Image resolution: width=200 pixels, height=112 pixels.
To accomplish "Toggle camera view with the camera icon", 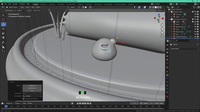I will 162,32.
